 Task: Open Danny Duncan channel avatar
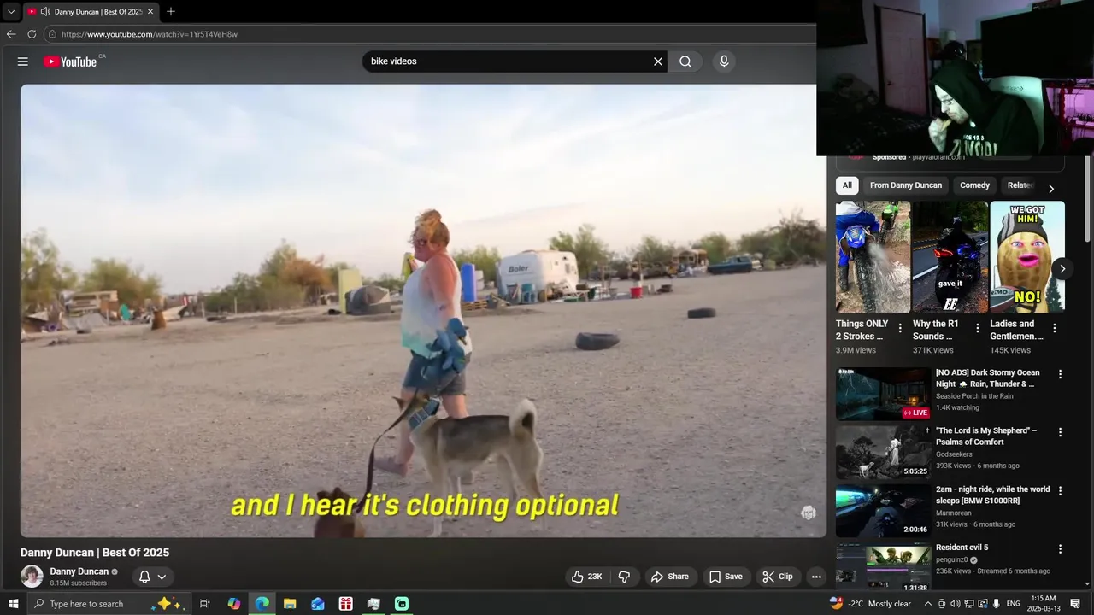pyautogui.click(x=32, y=577)
